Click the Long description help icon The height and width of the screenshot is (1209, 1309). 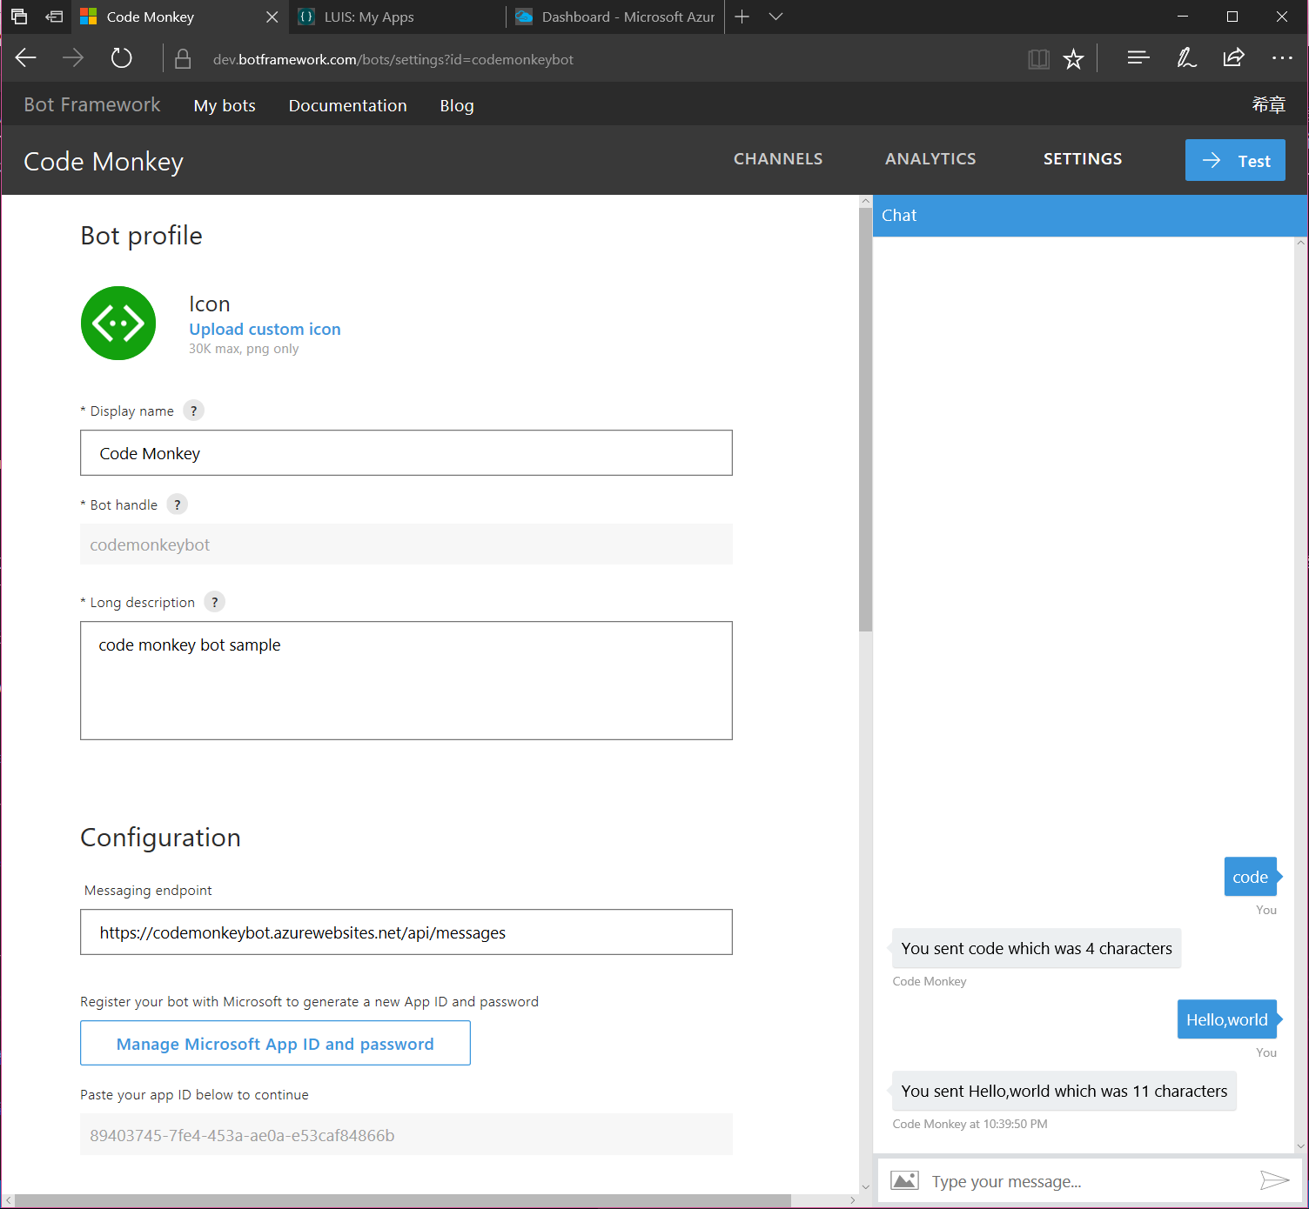[x=214, y=601]
